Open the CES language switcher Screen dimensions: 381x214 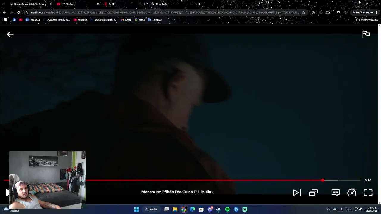click(349, 209)
